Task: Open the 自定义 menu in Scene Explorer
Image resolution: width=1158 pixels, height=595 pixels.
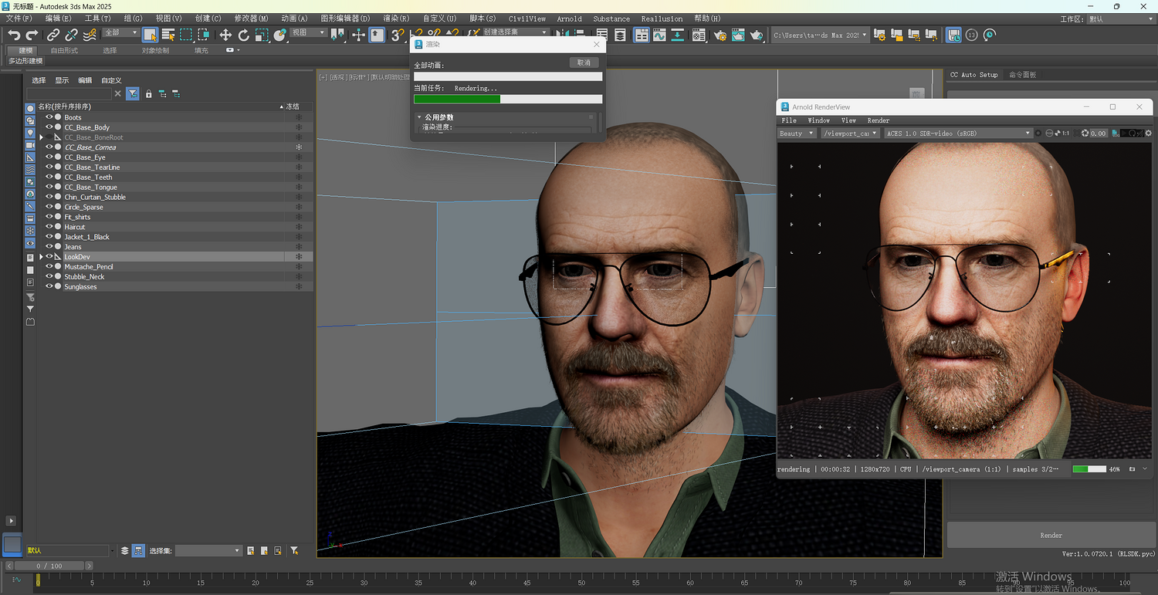Action: coord(111,80)
